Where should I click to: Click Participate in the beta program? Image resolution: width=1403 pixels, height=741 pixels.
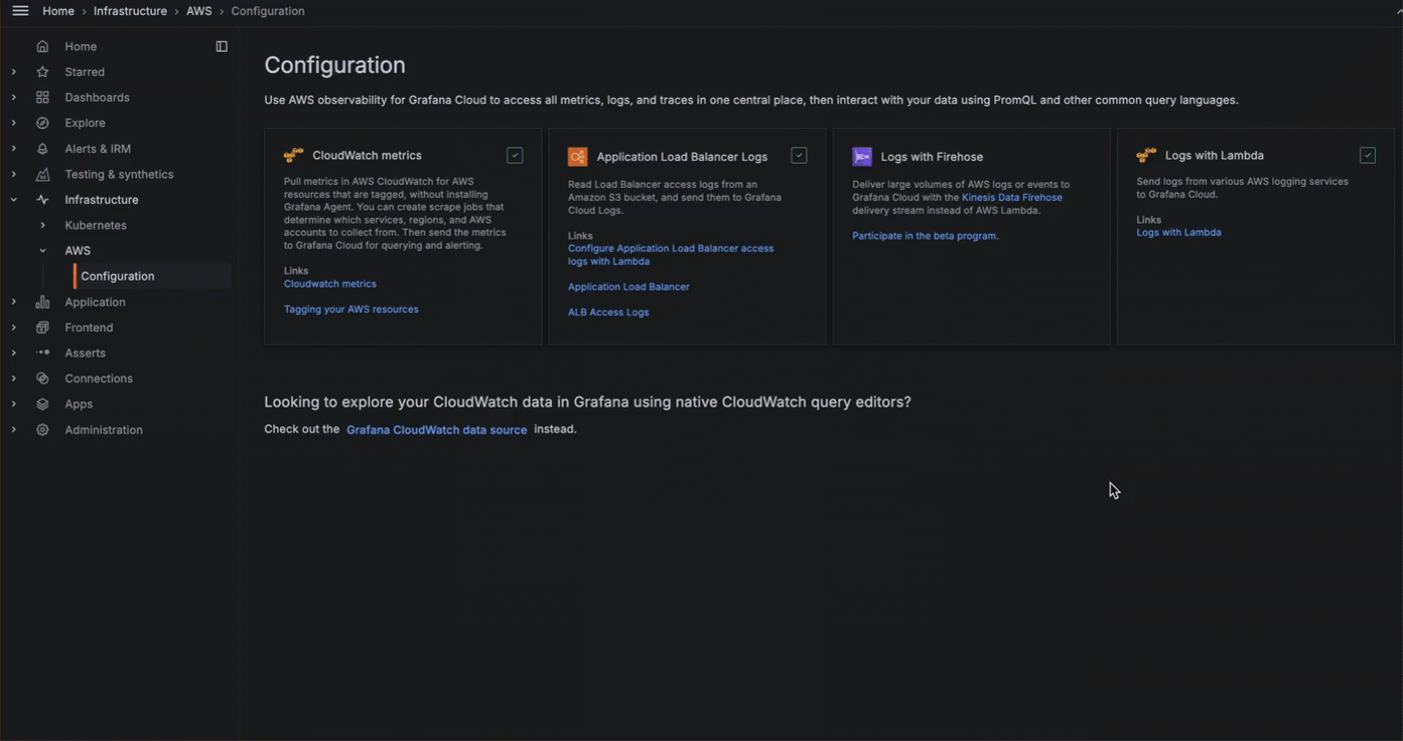point(924,236)
